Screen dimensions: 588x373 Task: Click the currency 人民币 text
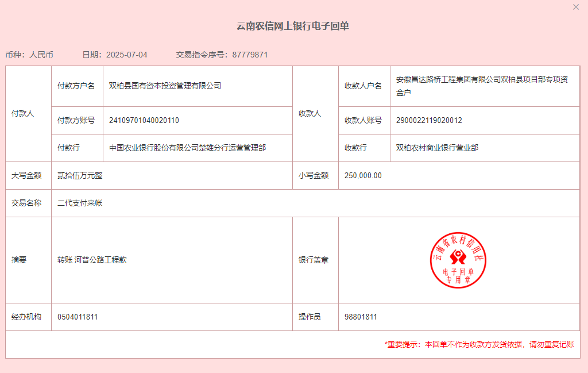point(41,55)
